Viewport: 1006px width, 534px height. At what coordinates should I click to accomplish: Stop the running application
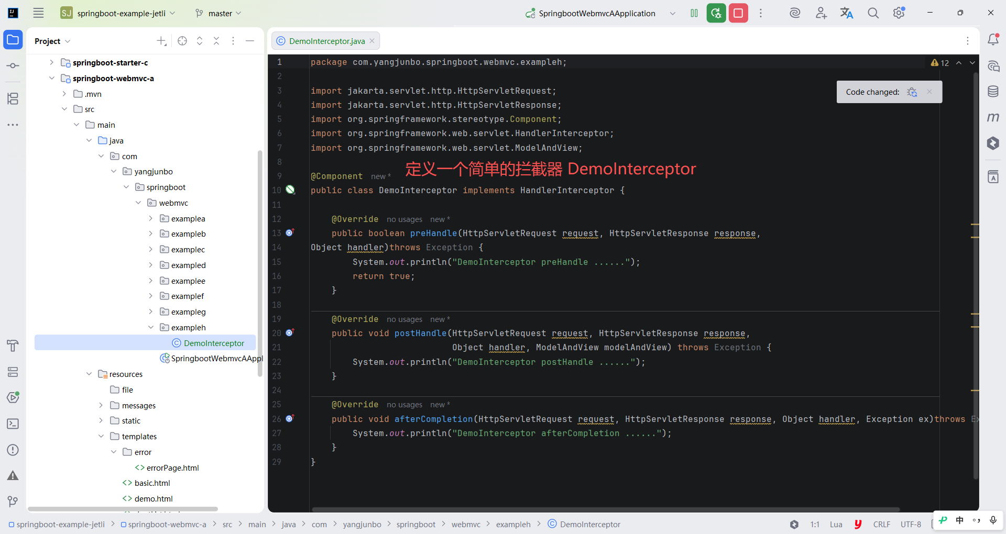pyautogui.click(x=738, y=13)
